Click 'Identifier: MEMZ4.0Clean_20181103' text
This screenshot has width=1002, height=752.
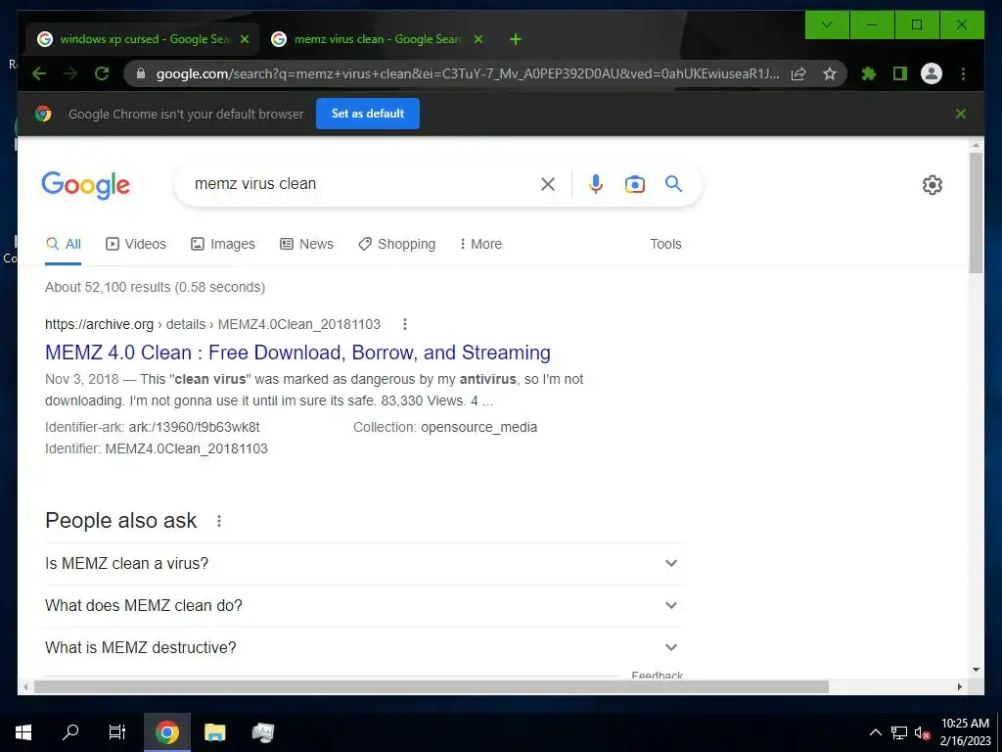(157, 448)
